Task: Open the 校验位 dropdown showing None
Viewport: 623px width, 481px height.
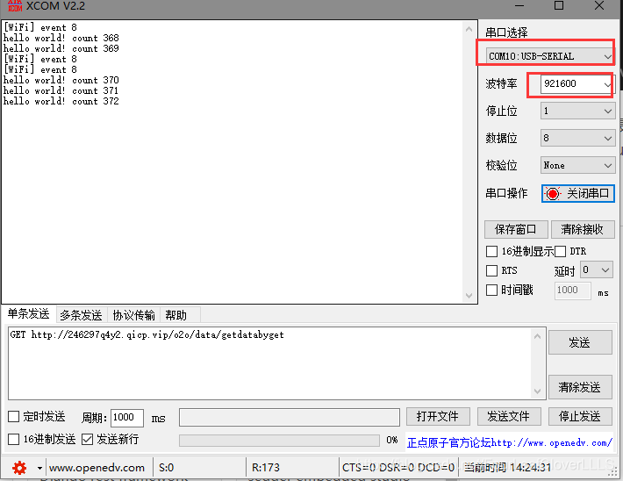Action: [577, 165]
